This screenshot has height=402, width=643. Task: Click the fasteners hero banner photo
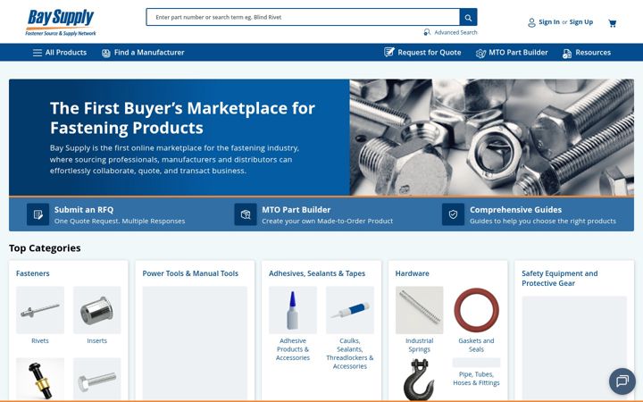click(492, 138)
